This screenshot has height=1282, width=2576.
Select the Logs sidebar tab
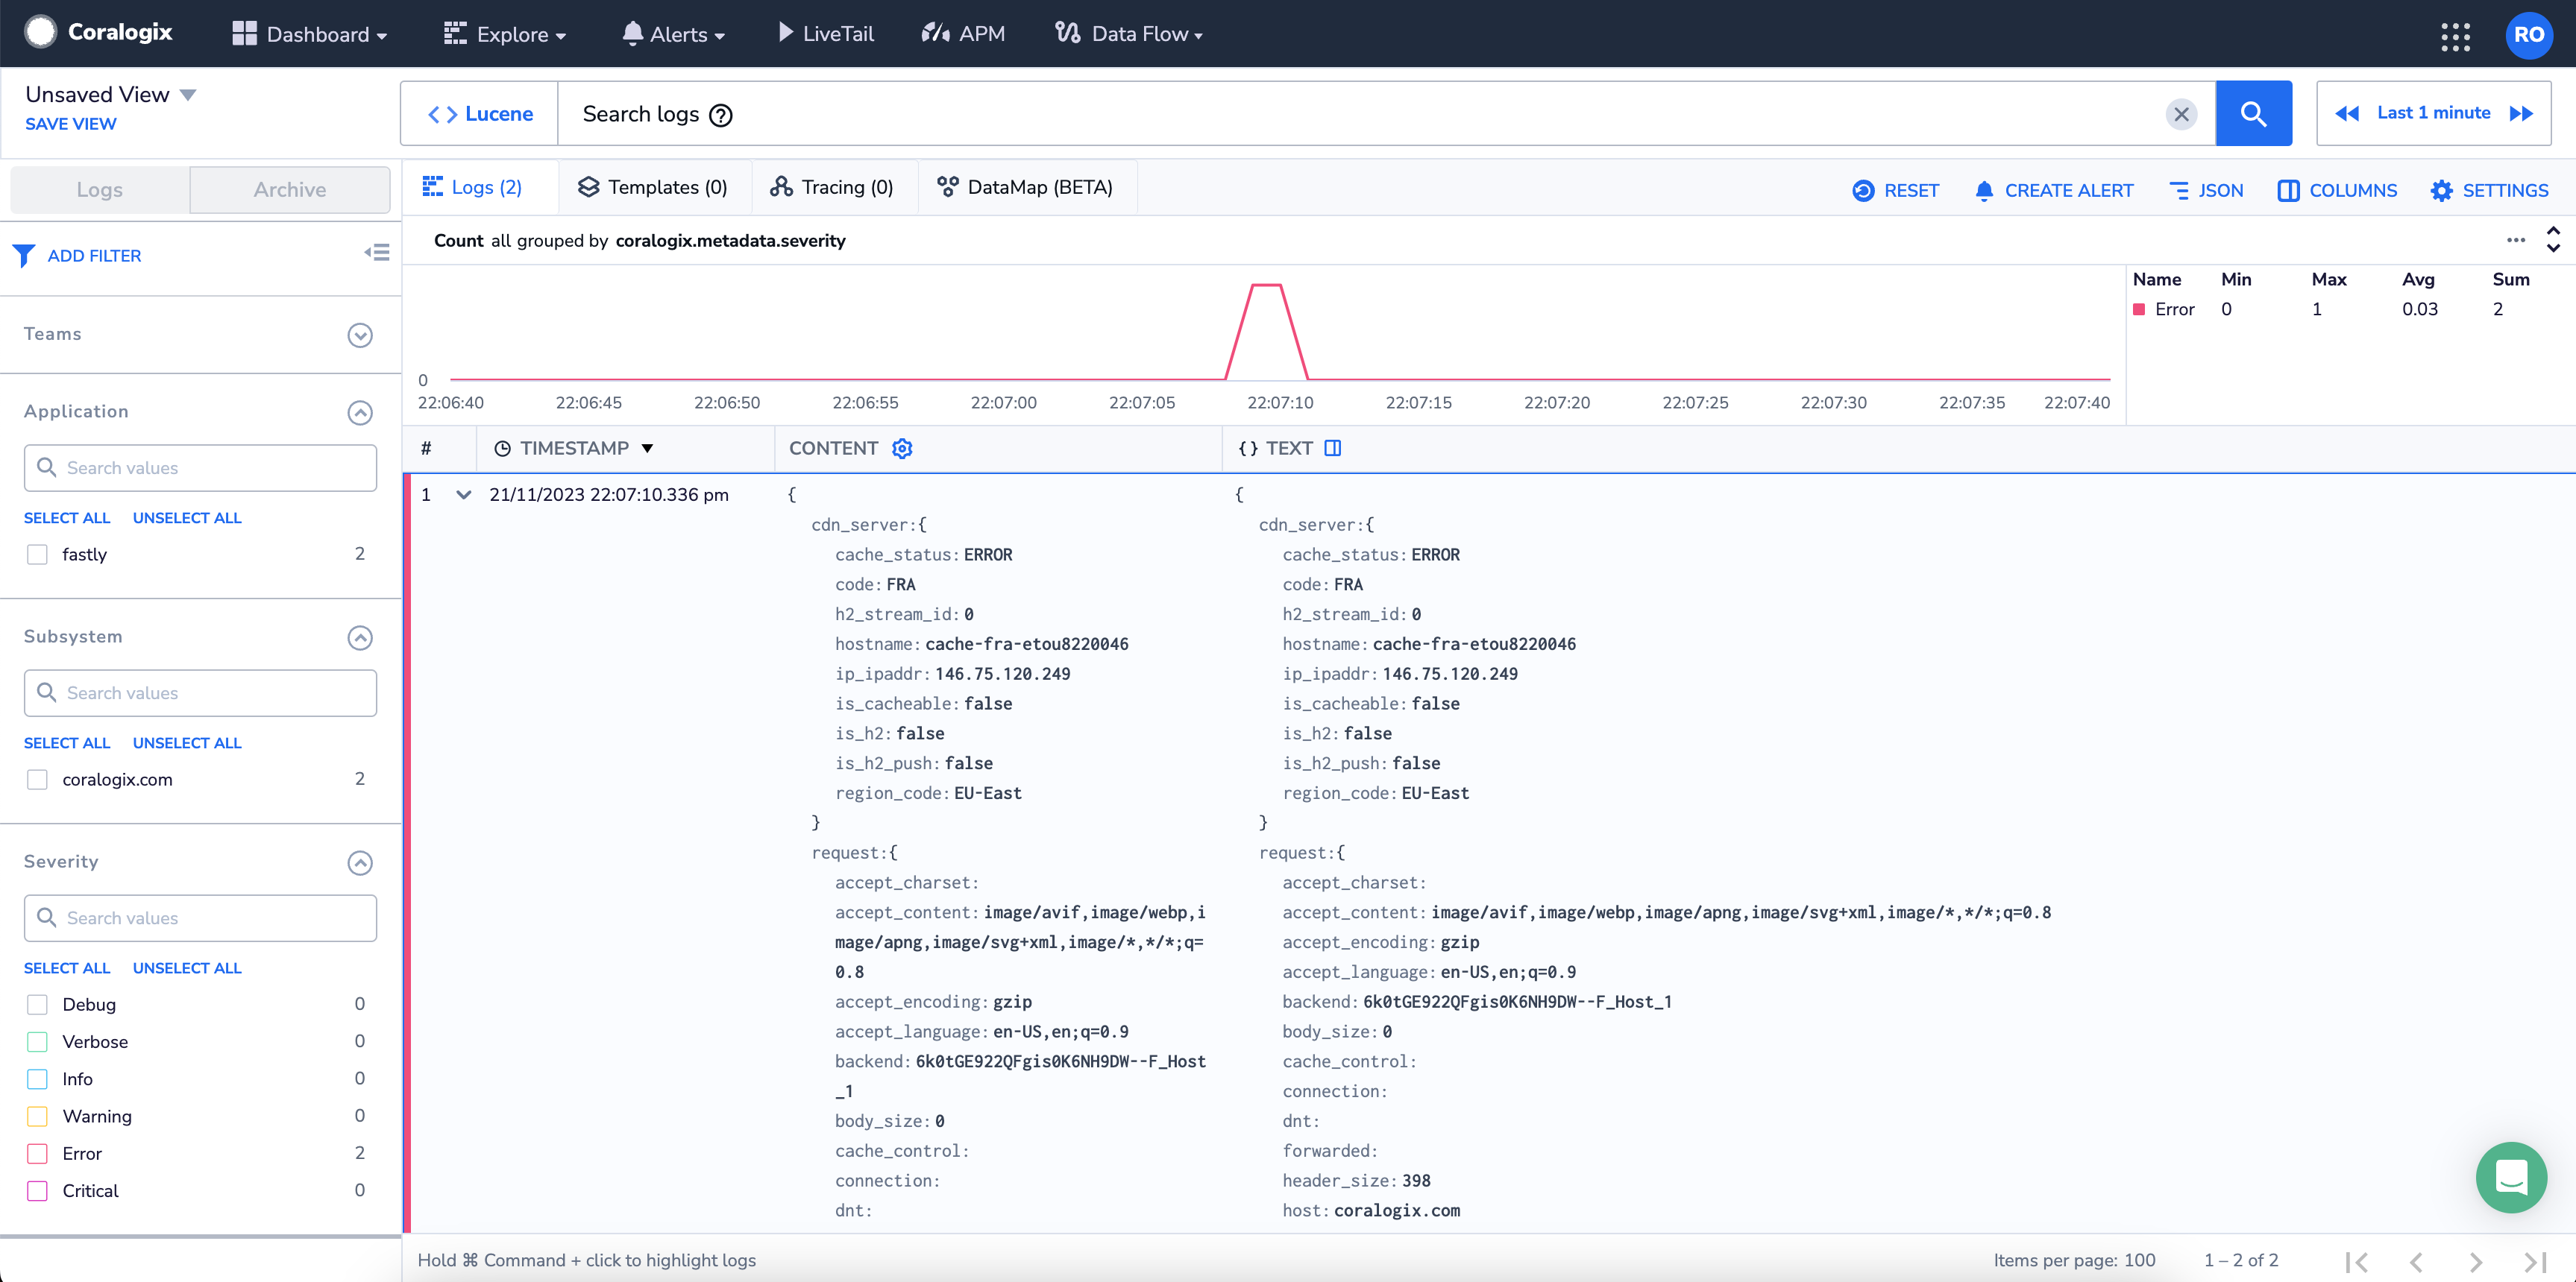(100, 190)
